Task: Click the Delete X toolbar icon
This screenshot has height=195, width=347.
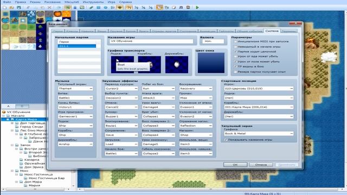Action: [x=49, y=8]
